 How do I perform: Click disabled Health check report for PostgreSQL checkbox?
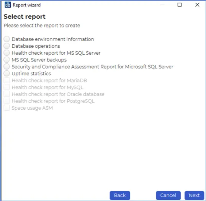pos(7,101)
